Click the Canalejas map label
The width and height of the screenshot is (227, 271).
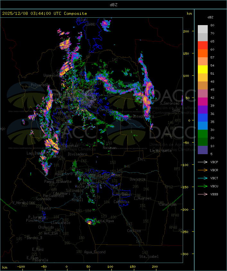tap(168, 204)
